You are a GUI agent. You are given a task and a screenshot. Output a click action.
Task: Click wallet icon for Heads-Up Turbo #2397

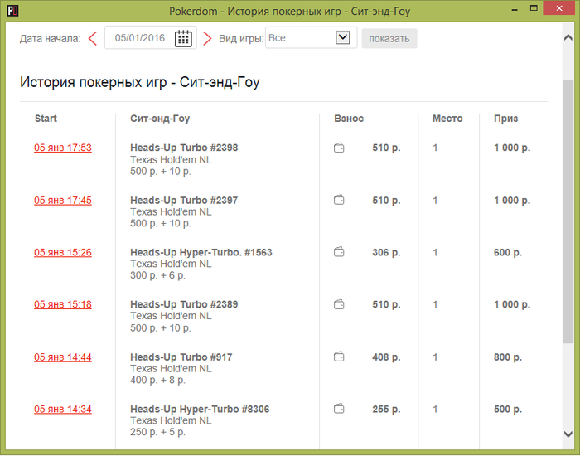click(x=339, y=201)
